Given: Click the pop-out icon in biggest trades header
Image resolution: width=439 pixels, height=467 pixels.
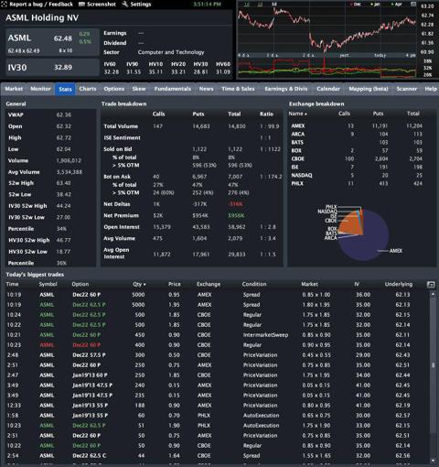Looking at the screenshot, I should 431,285.
